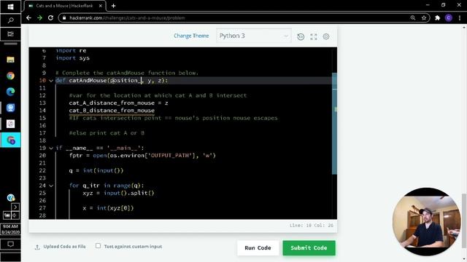
Task: Collapse the for loop at line 24
Action: point(51,186)
